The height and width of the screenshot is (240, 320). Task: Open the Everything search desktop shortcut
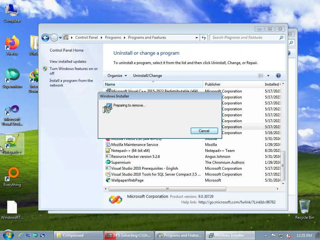click(x=12, y=177)
